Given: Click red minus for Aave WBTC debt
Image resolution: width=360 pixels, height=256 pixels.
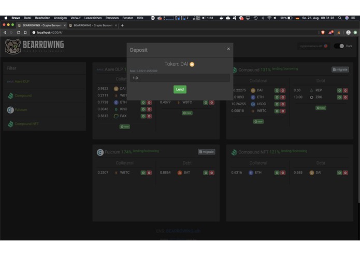Looking at the screenshot, I should click(x=212, y=103).
